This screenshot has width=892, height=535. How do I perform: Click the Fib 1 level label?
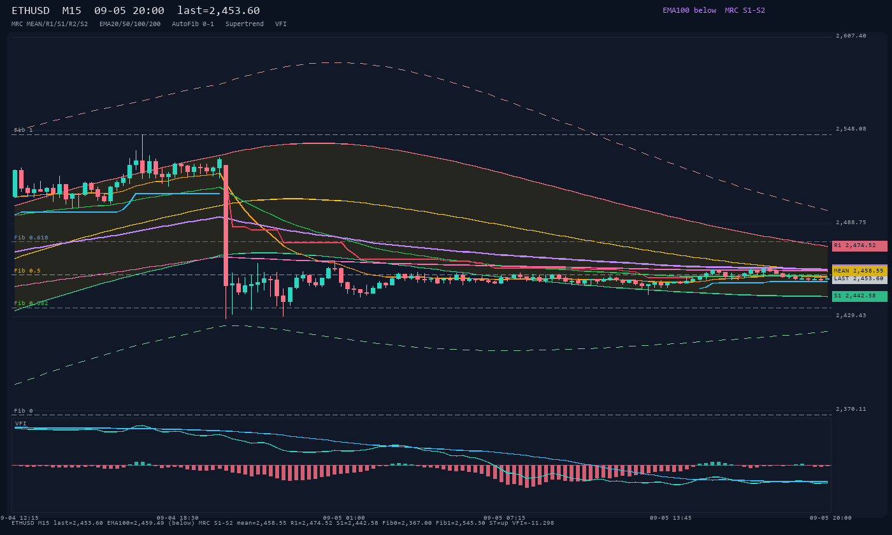pyautogui.click(x=24, y=130)
